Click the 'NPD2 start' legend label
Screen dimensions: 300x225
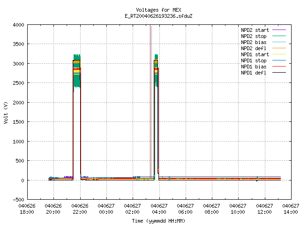255,30
